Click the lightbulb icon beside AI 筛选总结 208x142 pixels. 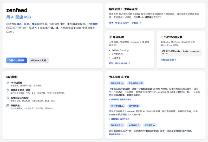coord(8,82)
